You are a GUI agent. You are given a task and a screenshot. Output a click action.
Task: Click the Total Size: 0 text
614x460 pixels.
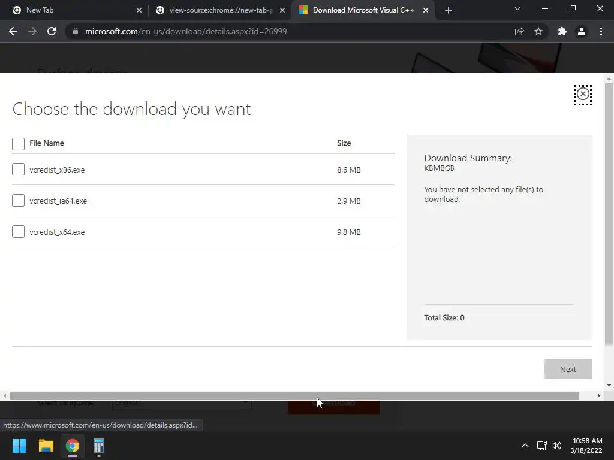point(444,317)
